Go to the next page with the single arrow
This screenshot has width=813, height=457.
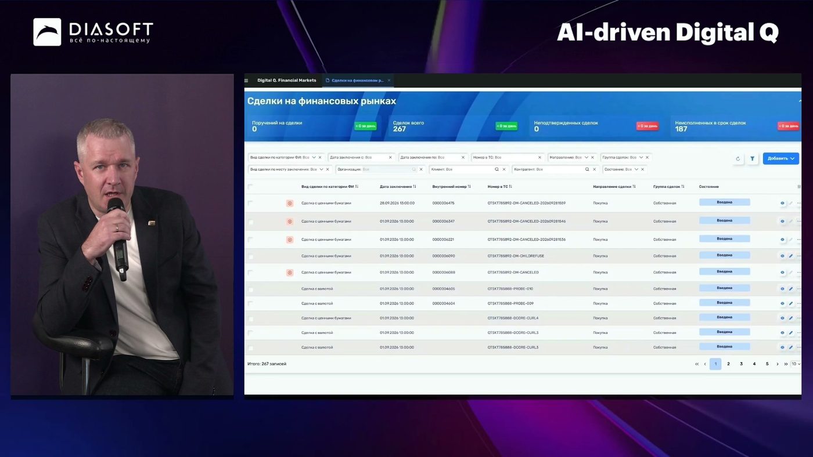[778, 364]
